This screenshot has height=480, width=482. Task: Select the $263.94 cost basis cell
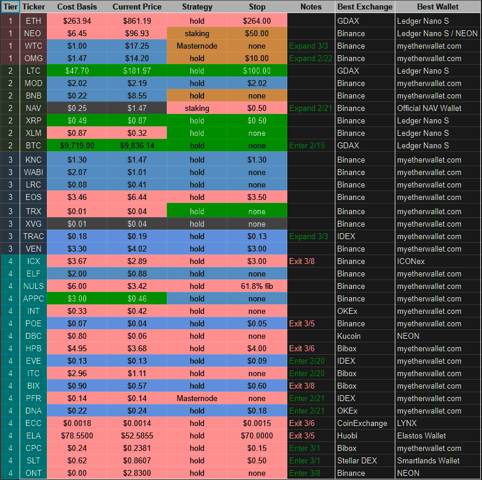(x=77, y=21)
